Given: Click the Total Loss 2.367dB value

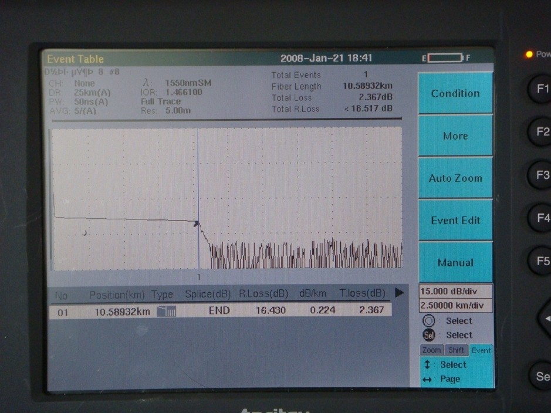Looking at the screenshot, I should [376, 97].
